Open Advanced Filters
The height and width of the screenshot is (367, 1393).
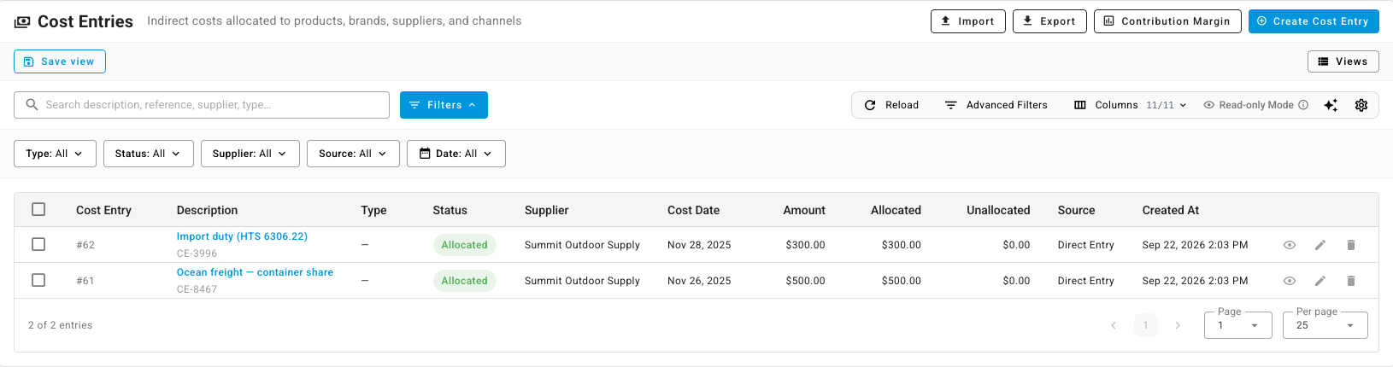[x=996, y=105]
